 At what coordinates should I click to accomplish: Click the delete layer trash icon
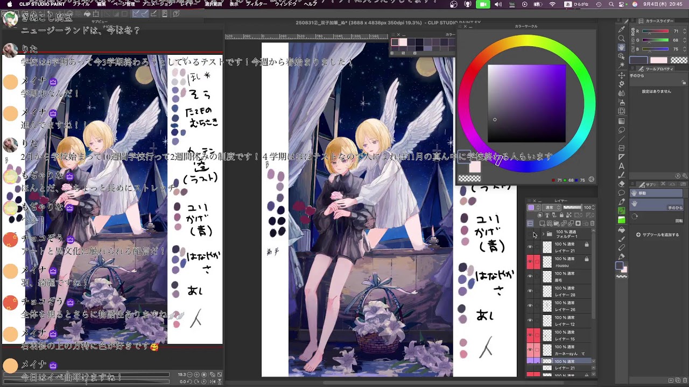tap(592, 223)
